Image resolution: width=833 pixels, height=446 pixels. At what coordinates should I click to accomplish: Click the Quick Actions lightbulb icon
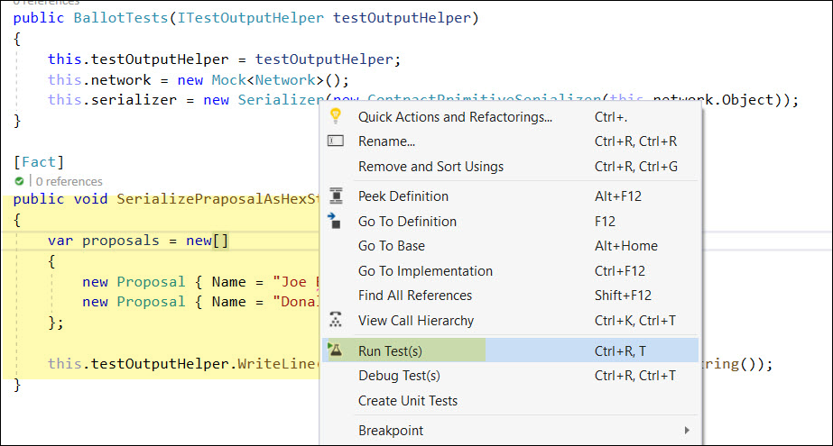pos(336,116)
